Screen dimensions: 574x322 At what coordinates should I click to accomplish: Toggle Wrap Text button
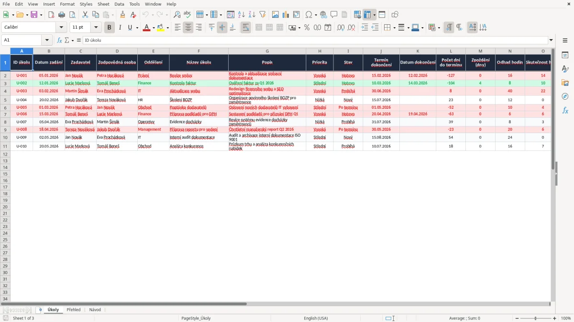245,28
